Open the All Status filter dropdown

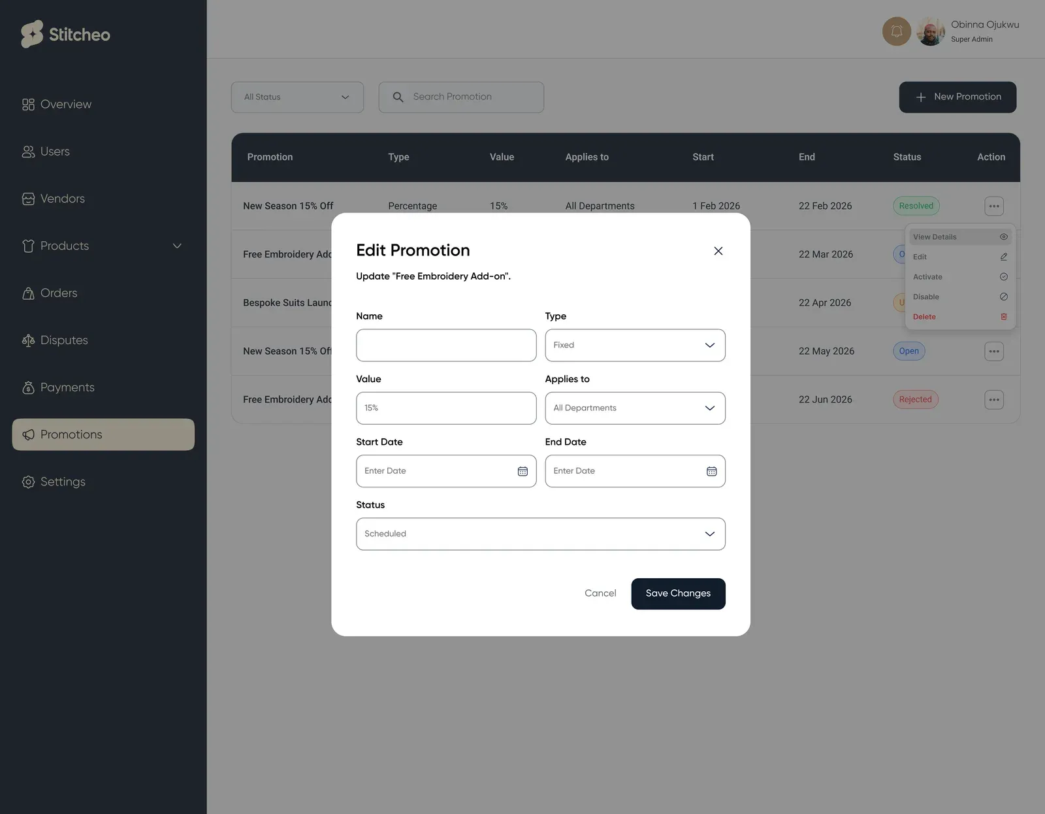pos(297,97)
